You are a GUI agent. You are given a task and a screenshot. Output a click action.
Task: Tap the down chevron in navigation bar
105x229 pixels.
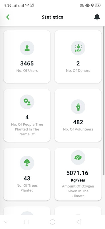[x=6, y=222]
